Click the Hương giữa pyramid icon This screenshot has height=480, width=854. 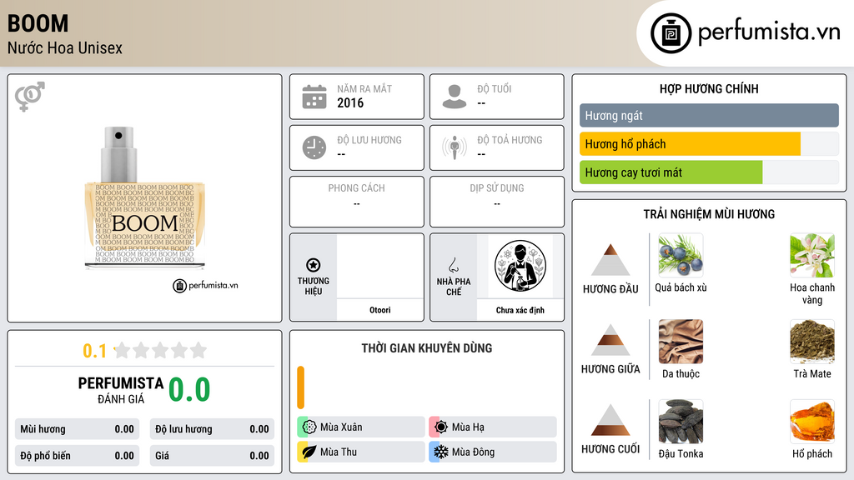tap(610, 340)
